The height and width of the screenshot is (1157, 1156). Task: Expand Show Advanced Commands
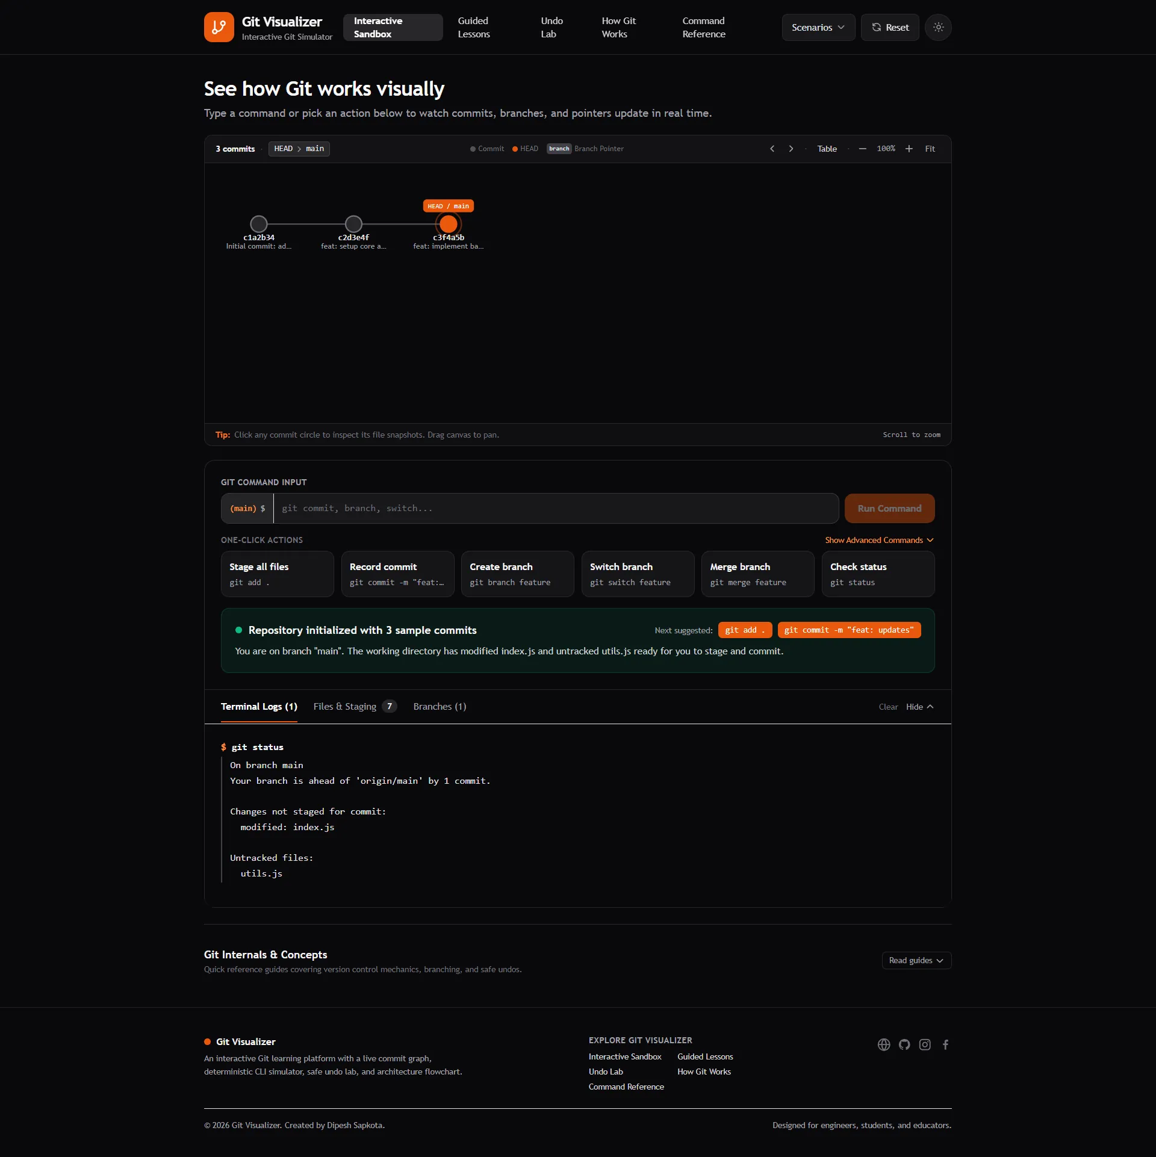[x=879, y=540]
